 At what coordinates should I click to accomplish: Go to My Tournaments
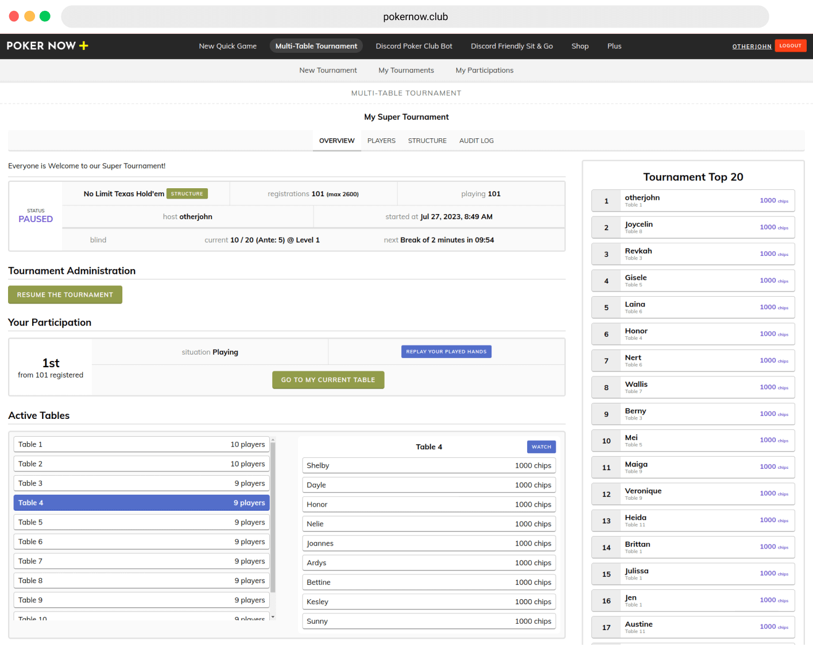click(x=406, y=71)
